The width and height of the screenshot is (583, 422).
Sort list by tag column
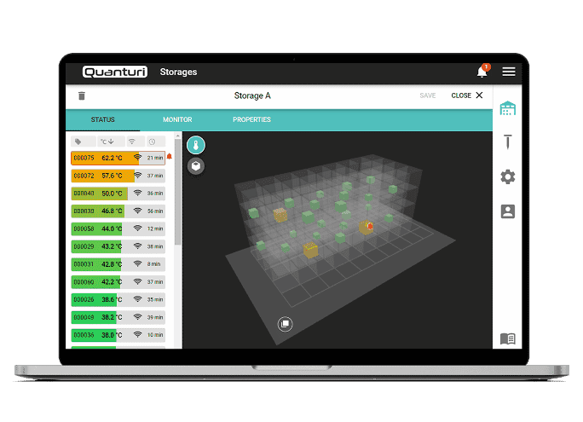84,142
